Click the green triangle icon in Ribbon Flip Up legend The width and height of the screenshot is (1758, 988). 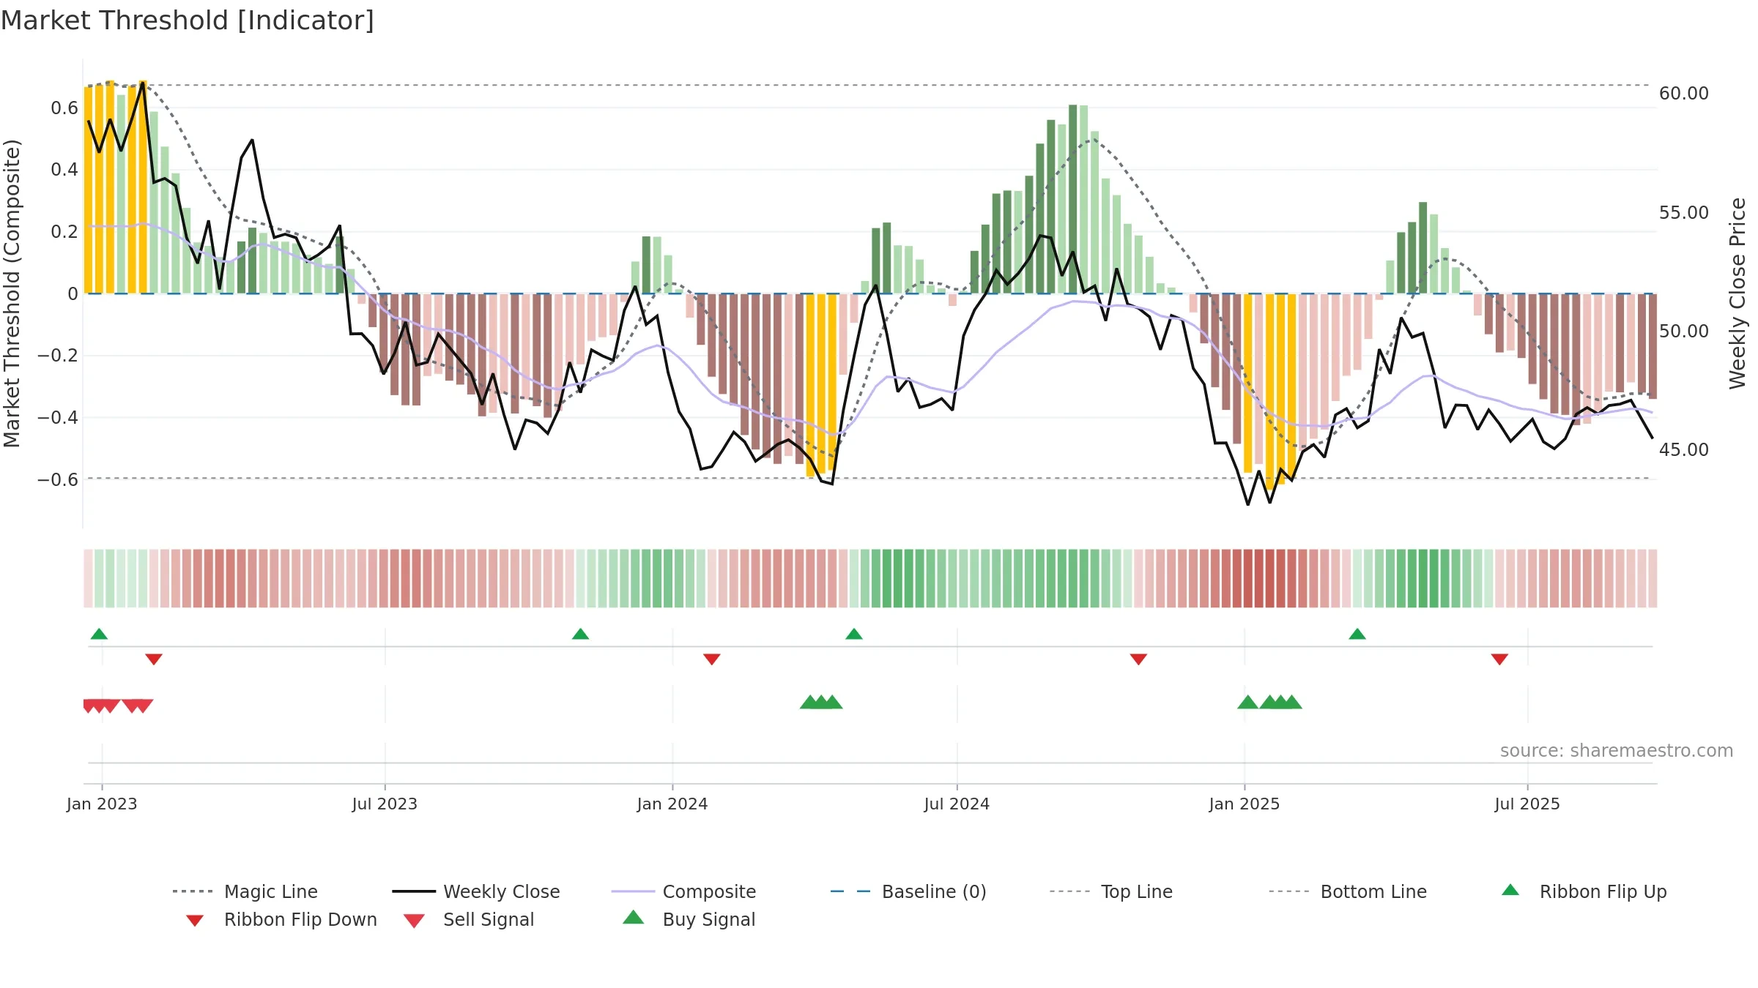pos(1510,890)
